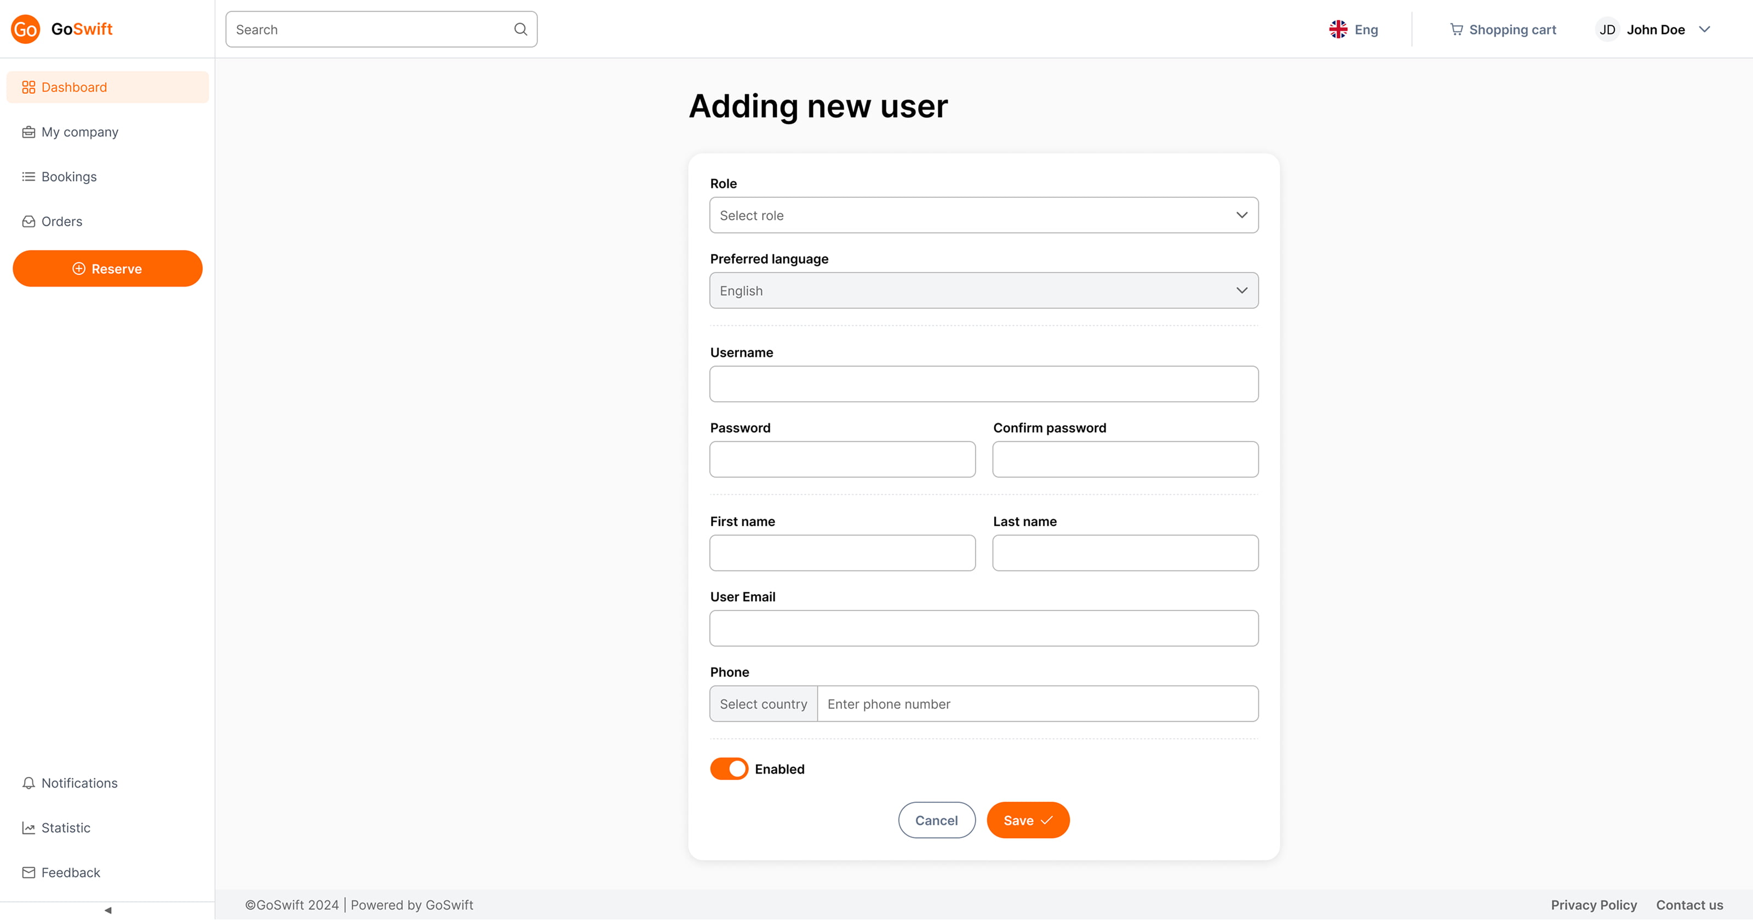Click the JD user avatar
This screenshot has width=1753, height=920.
(1607, 29)
